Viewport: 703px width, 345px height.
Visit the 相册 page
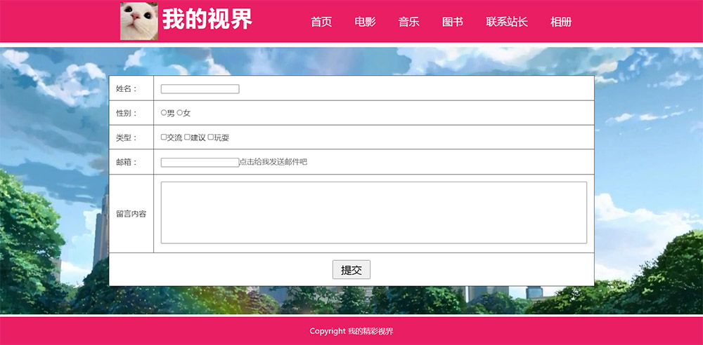click(x=561, y=22)
